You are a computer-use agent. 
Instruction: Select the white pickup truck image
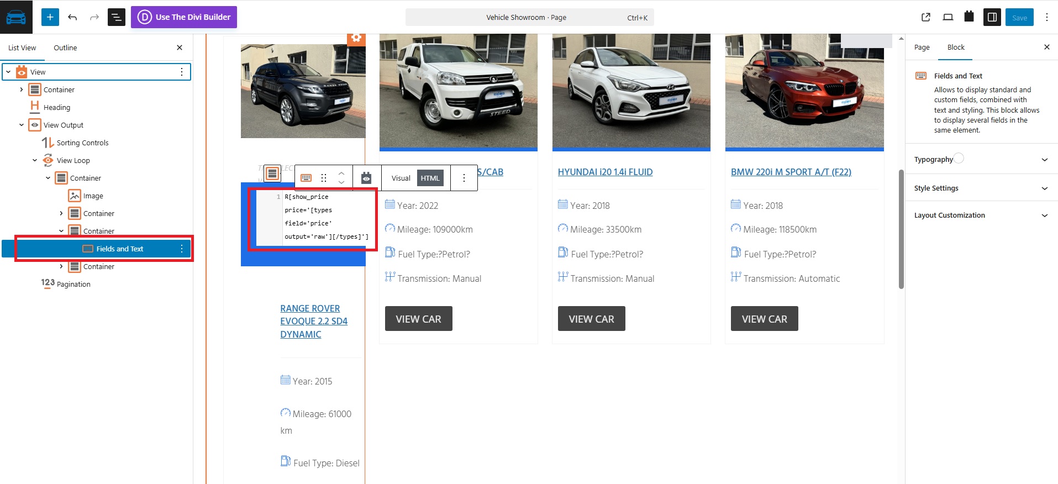[x=459, y=91]
